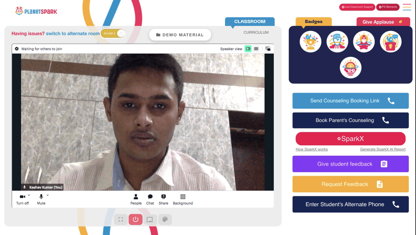Open the hamburger menu icon
Viewport: 416px width, 235px height.
pos(407,7)
